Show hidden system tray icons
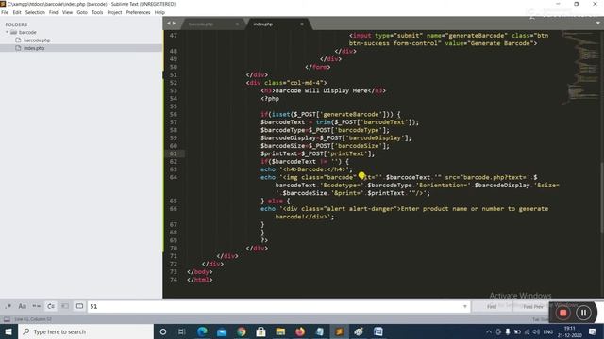604x339 pixels. (x=489, y=331)
